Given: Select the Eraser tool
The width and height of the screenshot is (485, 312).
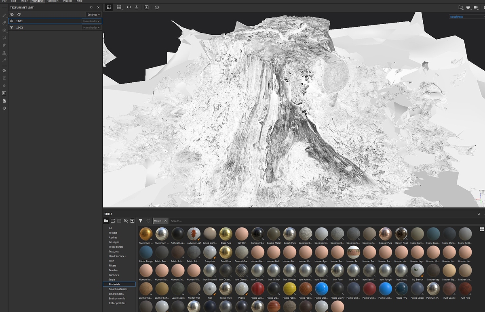Looking at the screenshot, I should pos(4,23).
